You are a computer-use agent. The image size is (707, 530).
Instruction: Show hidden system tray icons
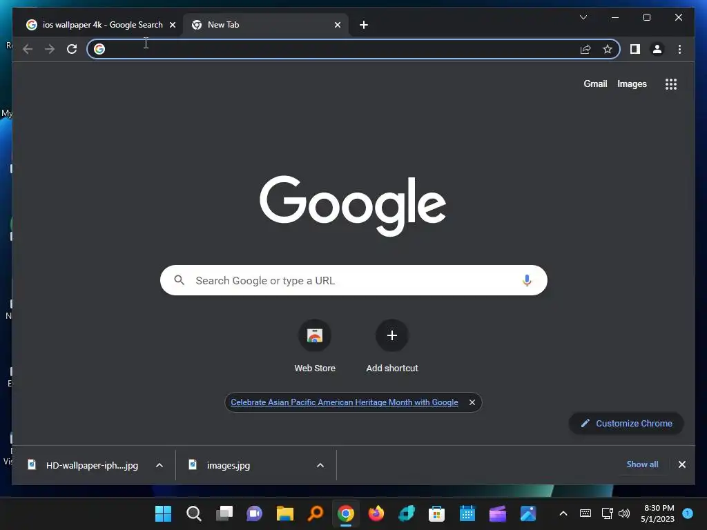pos(563,513)
